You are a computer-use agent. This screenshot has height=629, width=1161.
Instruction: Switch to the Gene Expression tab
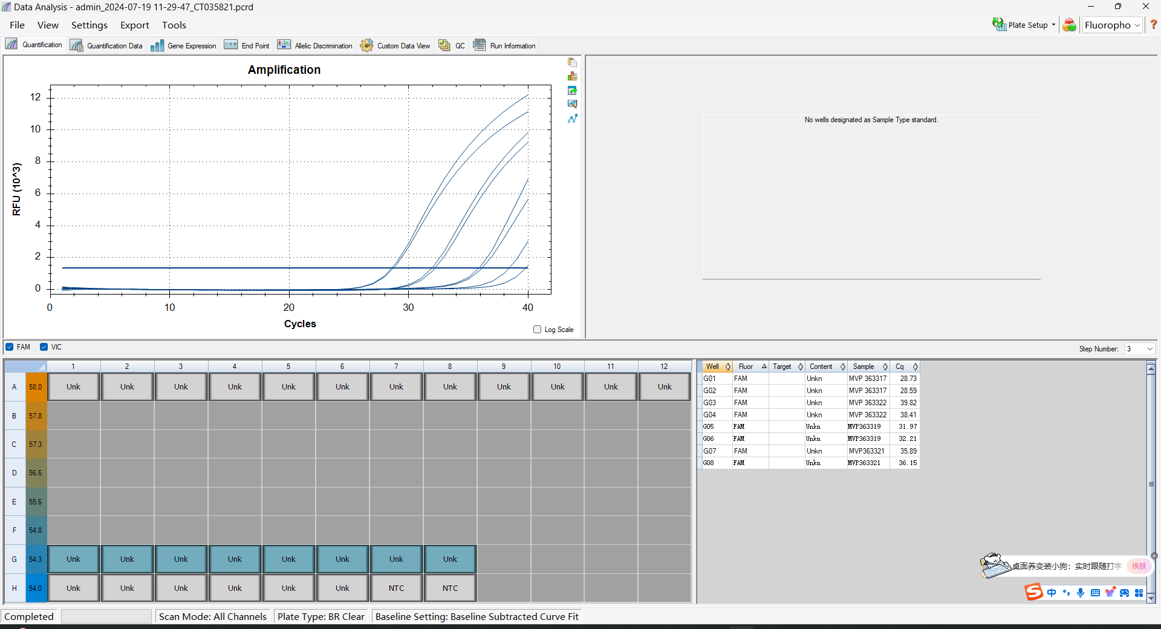[183, 45]
